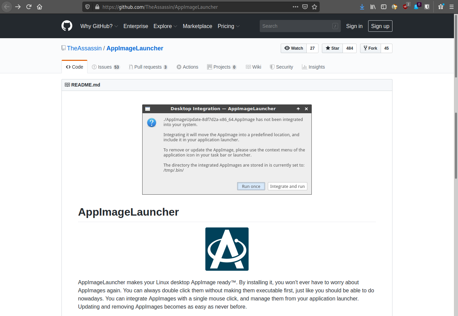This screenshot has width=458, height=316.
Task: Expand the Pricing dropdown
Action: coord(229,26)
